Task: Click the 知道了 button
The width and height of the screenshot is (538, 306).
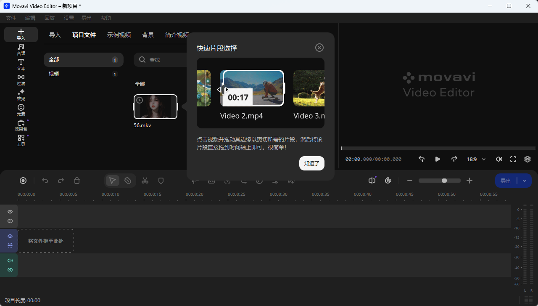Action: coord(312,163)
